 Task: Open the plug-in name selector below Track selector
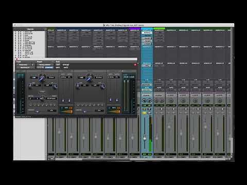pyautogui.click(x=25, y=68)
